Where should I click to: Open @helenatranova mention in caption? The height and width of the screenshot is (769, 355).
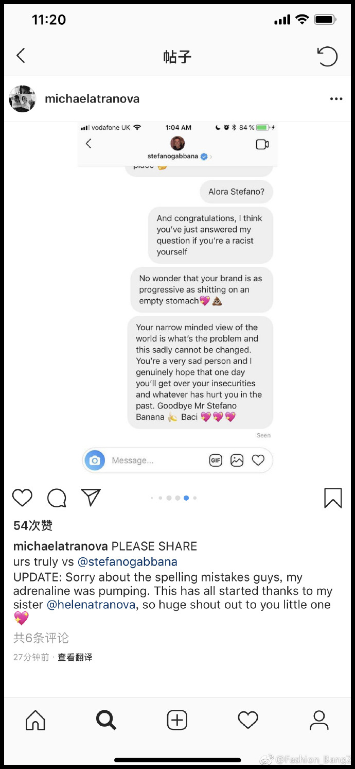91,605
